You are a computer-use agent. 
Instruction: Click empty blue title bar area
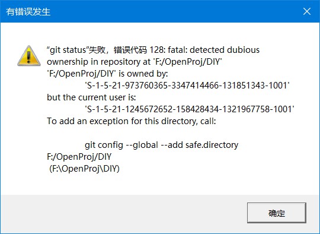pos(174,11)
